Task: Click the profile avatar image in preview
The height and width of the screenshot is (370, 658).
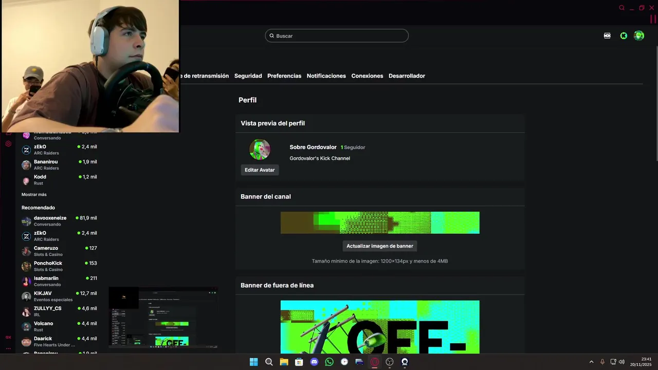Action: click(x=260, y=150)
